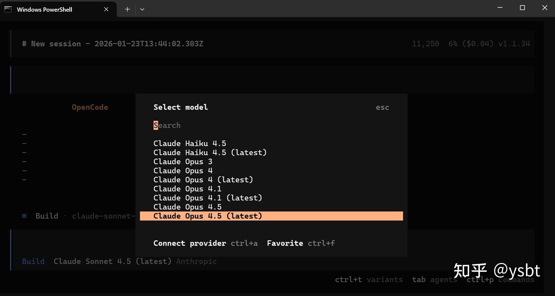555x296 pixels.
Task: Click the 11,250 token count
Action: pos(425,44)
